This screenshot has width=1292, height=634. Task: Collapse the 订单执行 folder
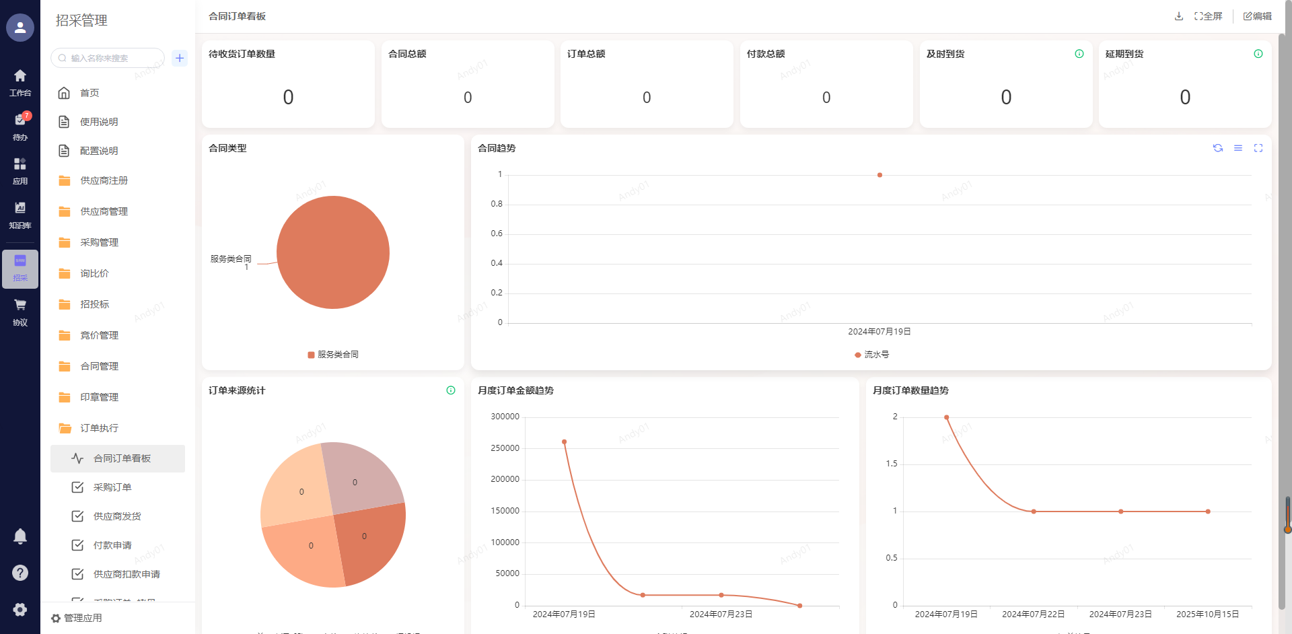tap(99, 428)
